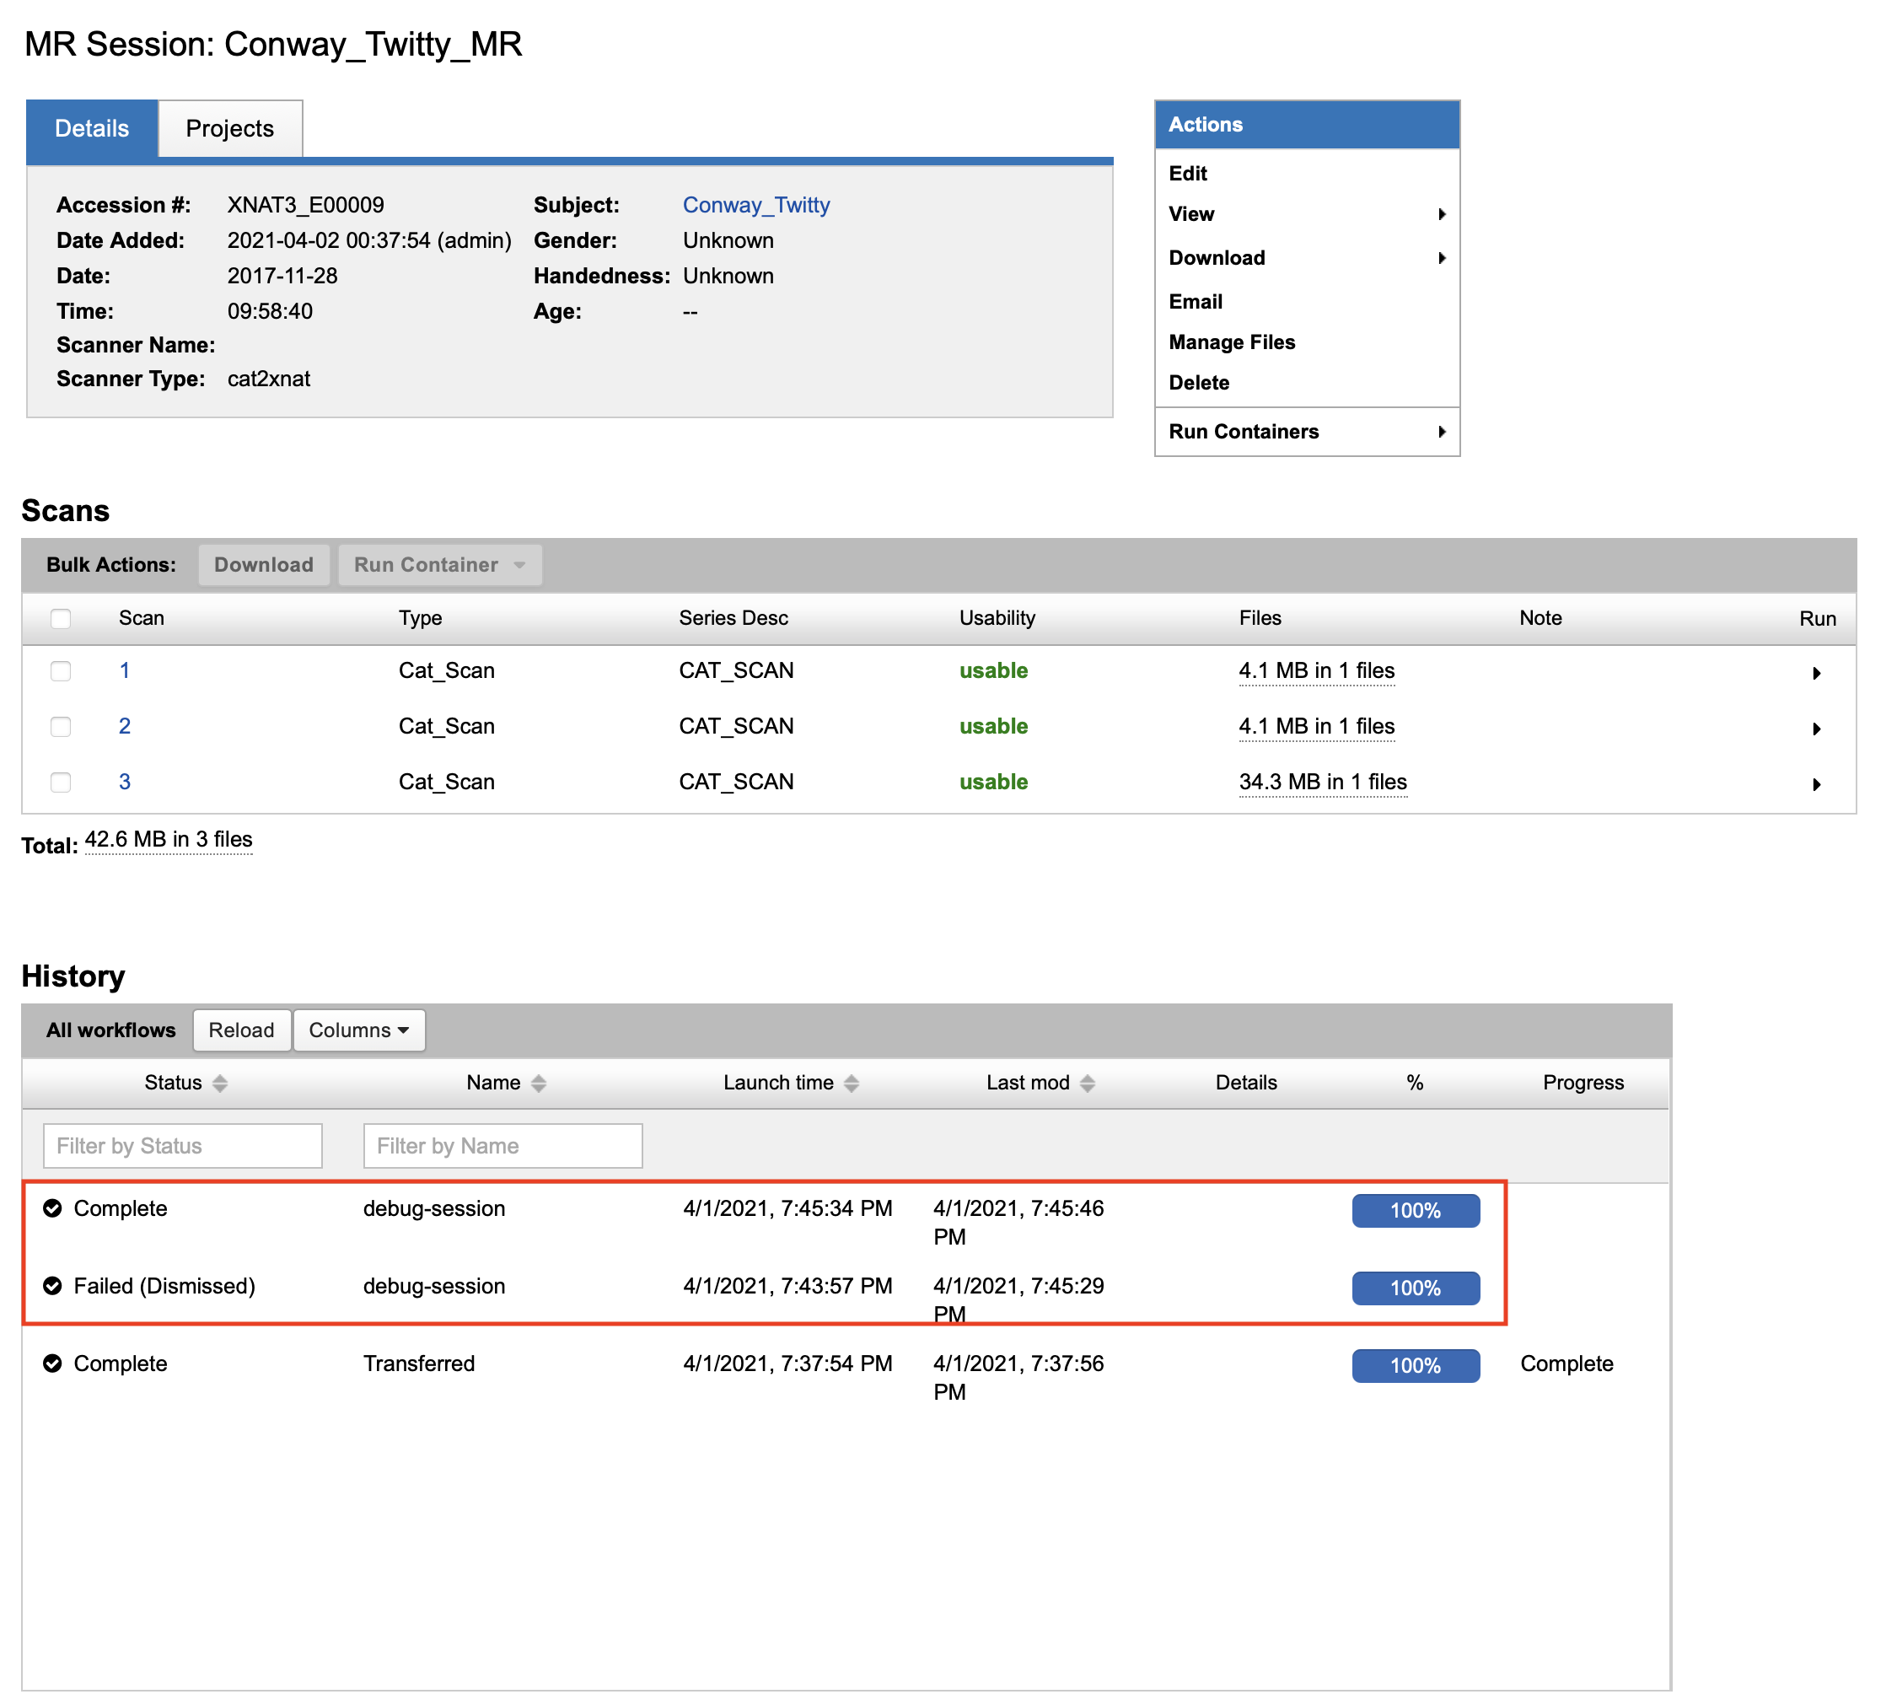Check the checkbox for scan 3
The height and width of the screenshot is (1705, 1897).
point(61,783)
